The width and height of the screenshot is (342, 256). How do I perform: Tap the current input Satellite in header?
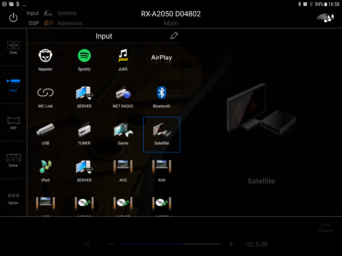click(x=67, y=13)
